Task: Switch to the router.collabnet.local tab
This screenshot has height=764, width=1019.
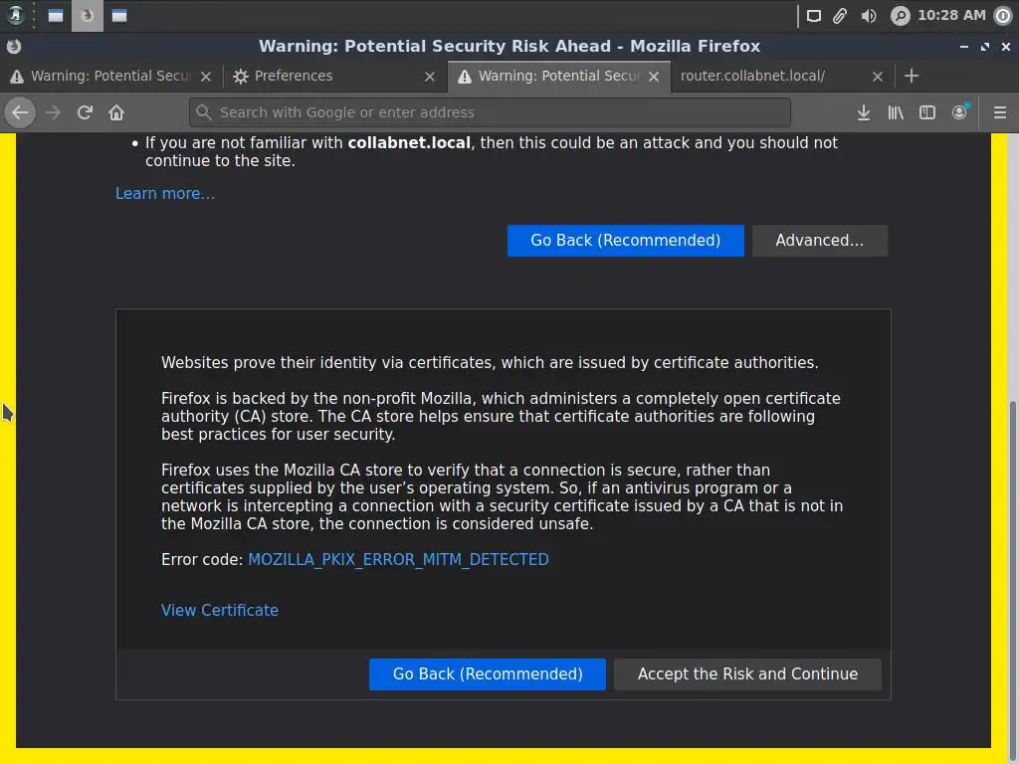Action: click(x=782, y=76)
